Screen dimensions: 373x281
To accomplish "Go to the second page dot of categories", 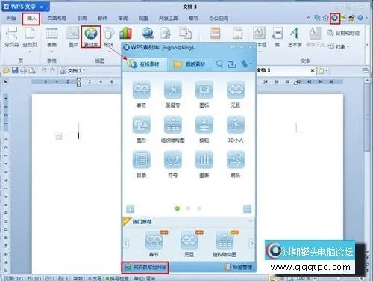I will coord(188,209).
